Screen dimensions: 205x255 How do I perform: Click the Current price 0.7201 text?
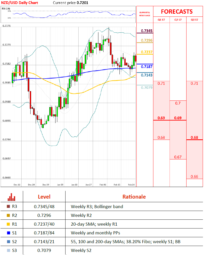pyautogui.click(x=71, y=3)
